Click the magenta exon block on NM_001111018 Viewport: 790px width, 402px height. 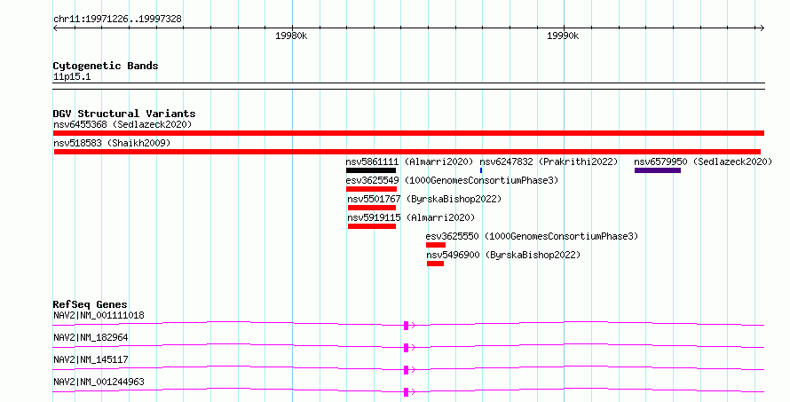[x=406, y=326]
